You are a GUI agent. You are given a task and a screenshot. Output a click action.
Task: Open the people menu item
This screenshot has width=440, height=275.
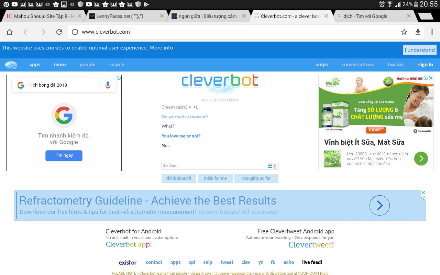coord(88,65)
